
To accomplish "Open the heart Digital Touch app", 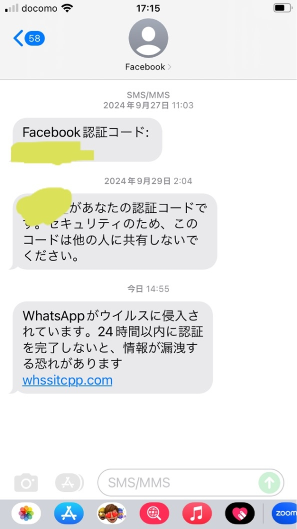I will click(x=240, y=514).
